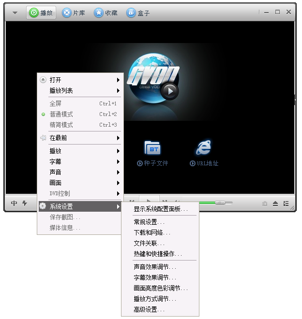This screenshot has height=319, width=302.
Task: Toggle the playlist panel icon at bottom-right
Action: coord(286,203)
